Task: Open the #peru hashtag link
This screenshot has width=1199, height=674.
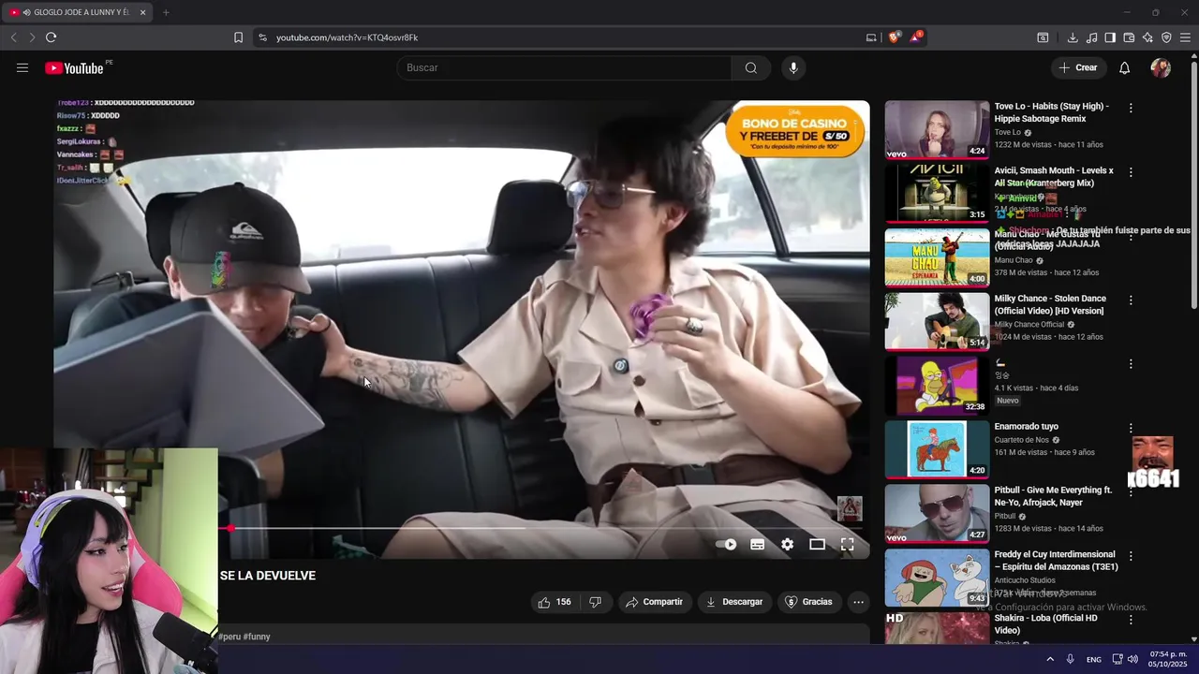Action: point(229,637)
